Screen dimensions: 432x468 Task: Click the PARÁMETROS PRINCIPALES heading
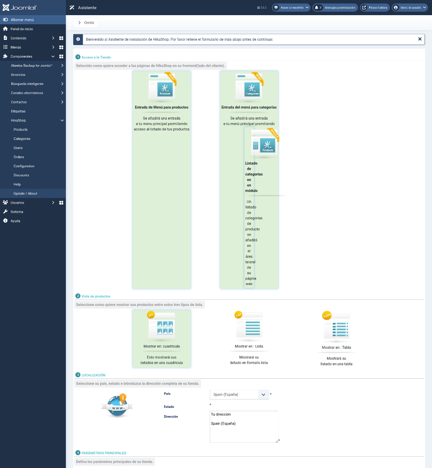click(x=104, y=453)
